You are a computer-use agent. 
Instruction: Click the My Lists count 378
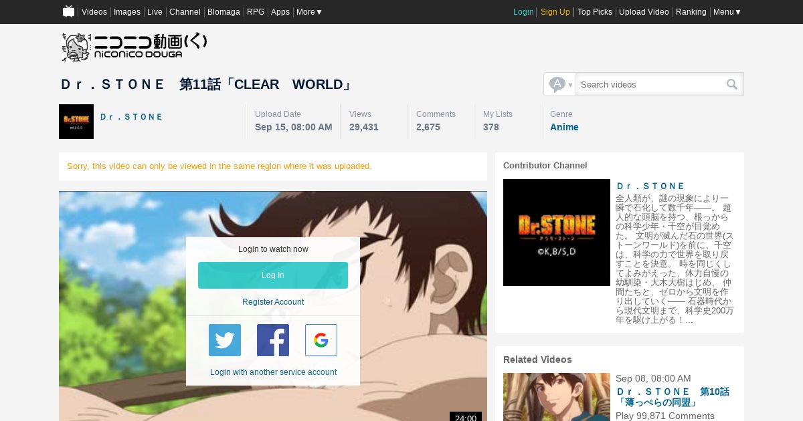coord(491,127)
